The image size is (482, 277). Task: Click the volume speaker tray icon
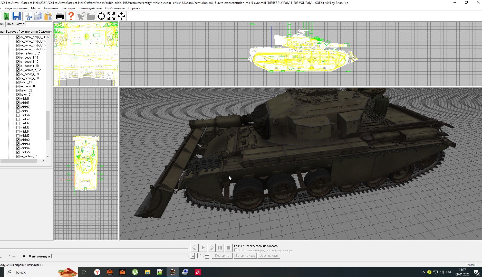pyautogui.click(x=442, y=272)
